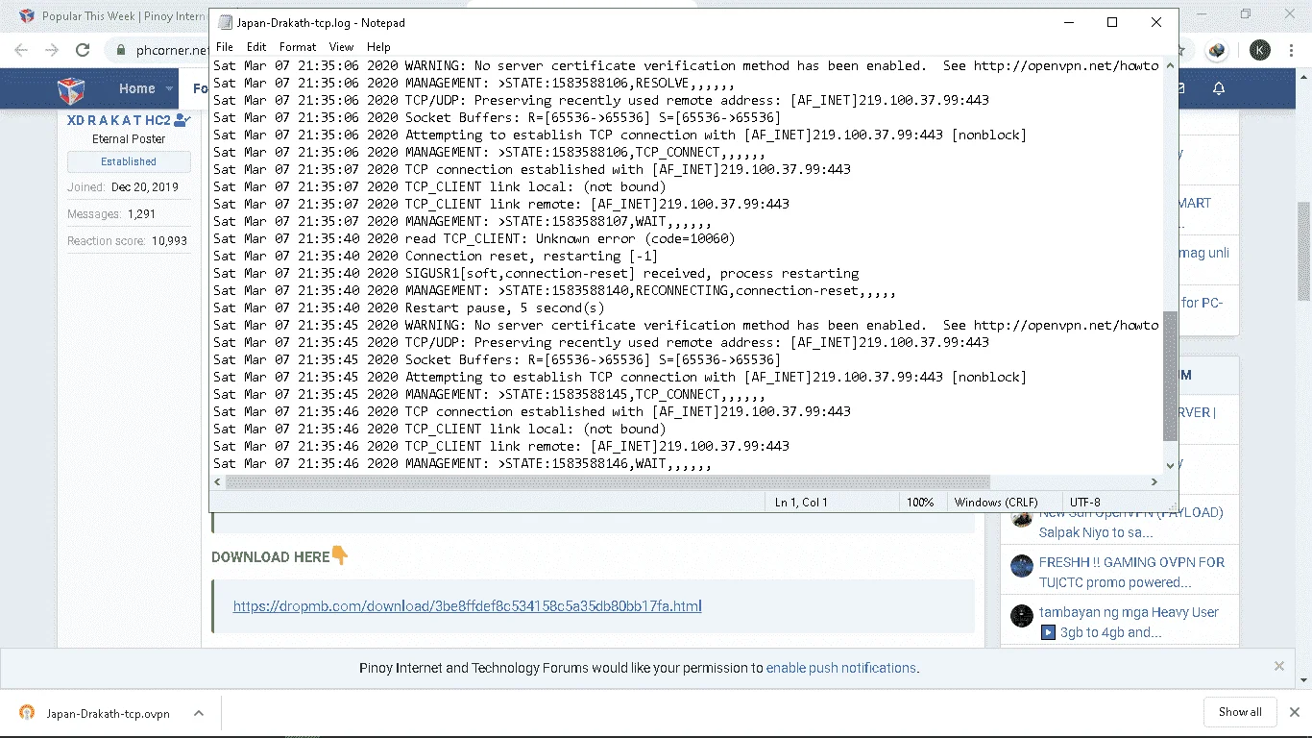Click the Show all downloads button

1240,712
